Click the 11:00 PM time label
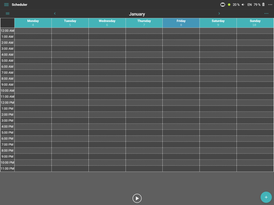The width and height of the screenshot is (274, 205). pyautogui.click(x=7, y=168)
